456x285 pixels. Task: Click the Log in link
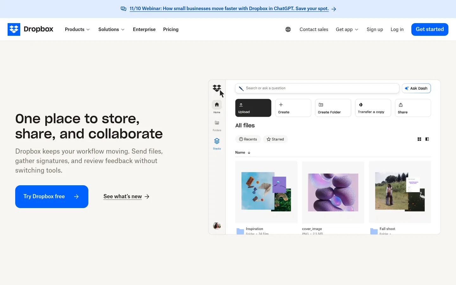point(397,29)
